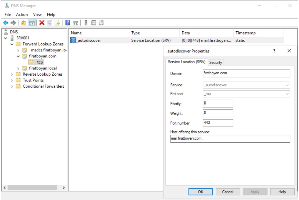Collapse the SRV001 server node
Screen dimensions: 299x200
[x=6, y=38]
